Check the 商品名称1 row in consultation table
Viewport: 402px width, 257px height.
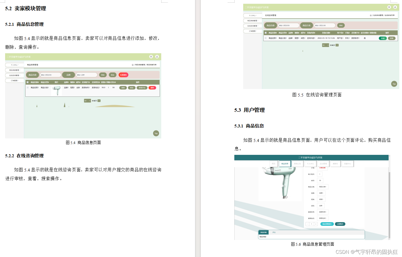click(x=266, y=38)
